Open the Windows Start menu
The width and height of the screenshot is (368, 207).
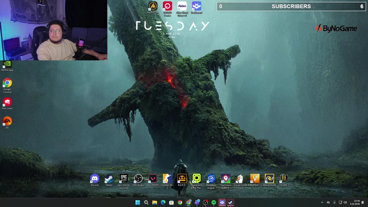[x=138, y=203]
